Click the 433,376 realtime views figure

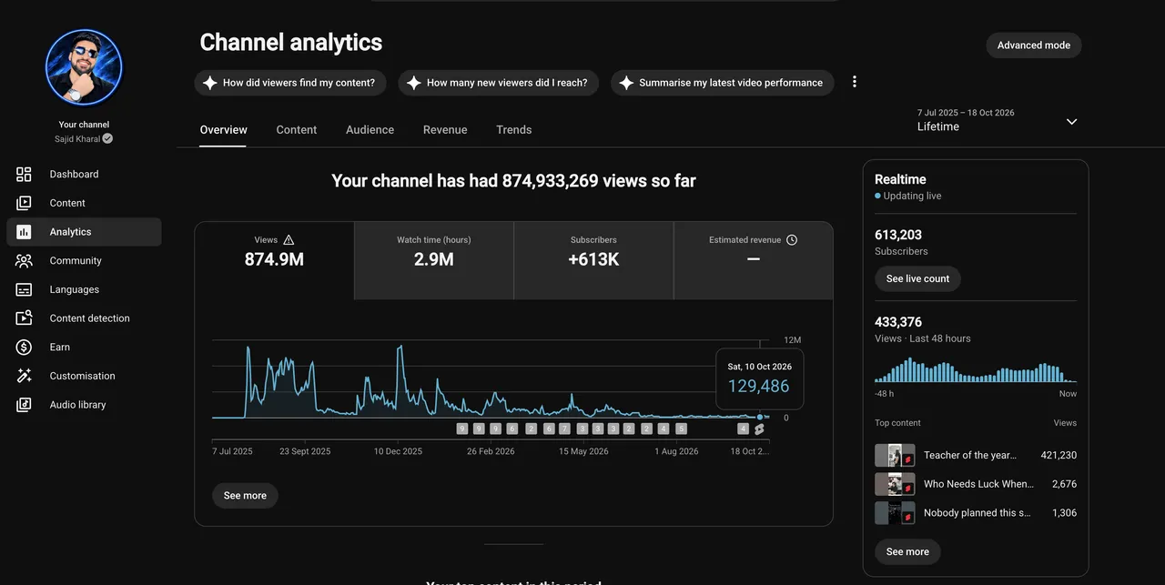pyautogui.click(x=898, y=322)
